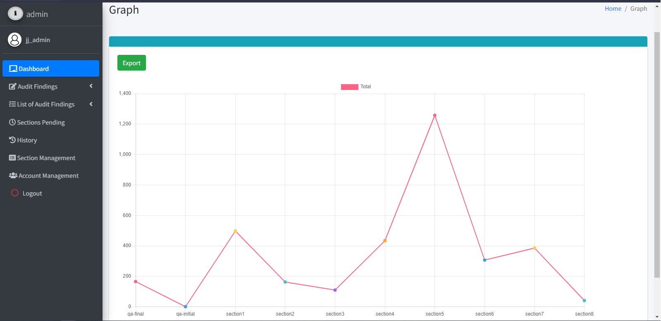Image resolution: width=661 pixels, height=321 pixels.
Task: Open the Section Management menu item
Action: point(46,158)
